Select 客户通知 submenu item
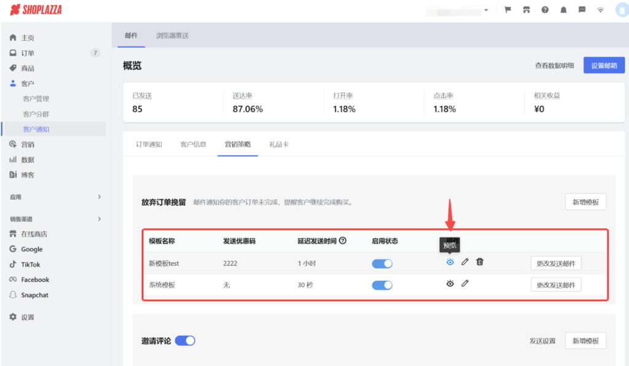This screenshot has height=366, width=629. point(36,129)
